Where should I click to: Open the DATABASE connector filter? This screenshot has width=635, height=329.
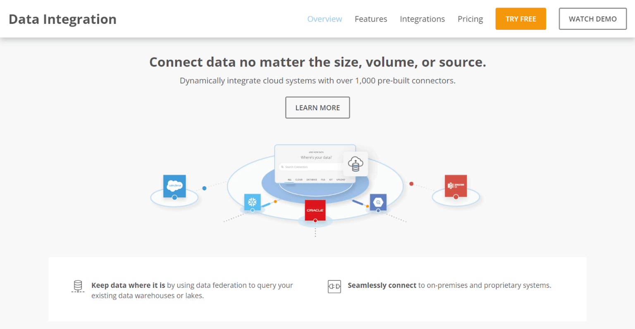(312, 180)
